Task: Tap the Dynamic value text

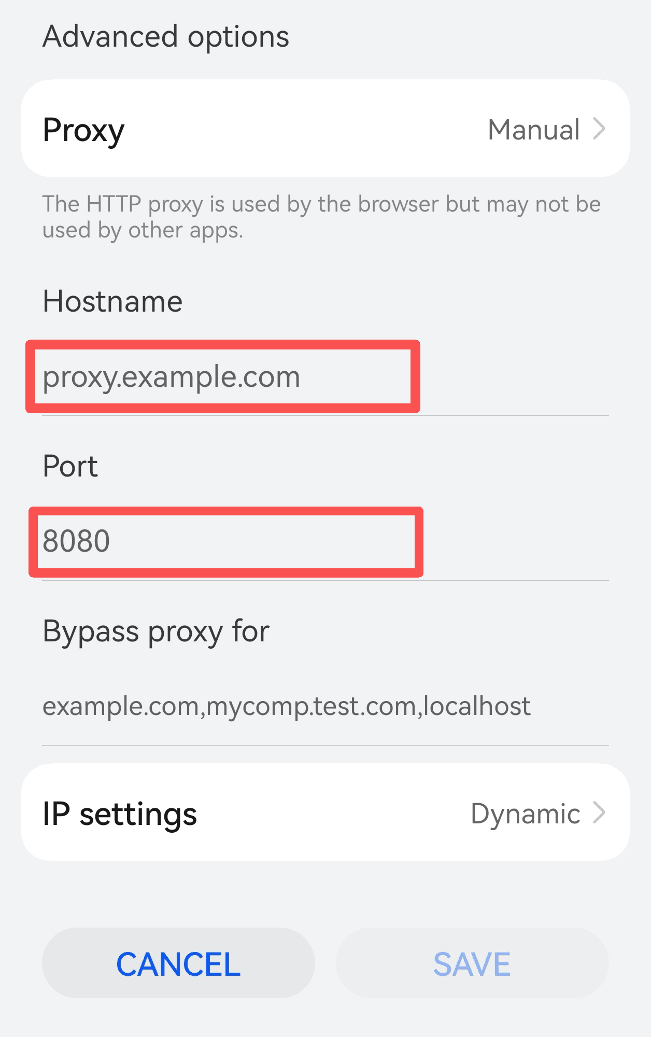Action: point(525,814)
